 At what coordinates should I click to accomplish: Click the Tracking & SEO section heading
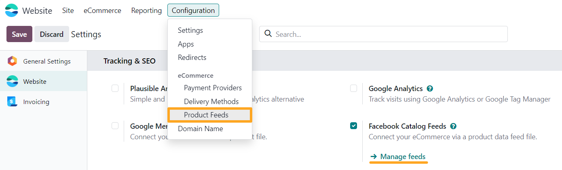[x=129, y=61]
